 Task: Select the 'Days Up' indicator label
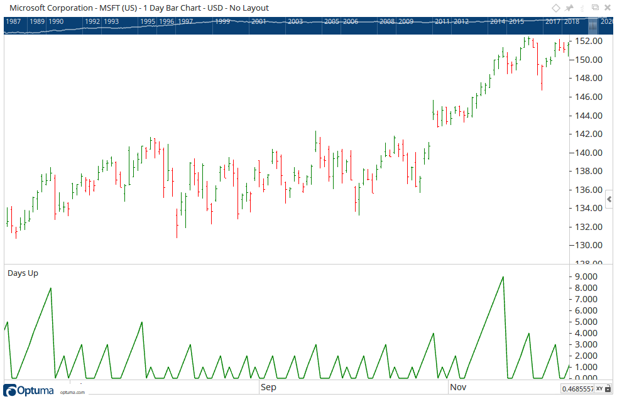(23, 273)
